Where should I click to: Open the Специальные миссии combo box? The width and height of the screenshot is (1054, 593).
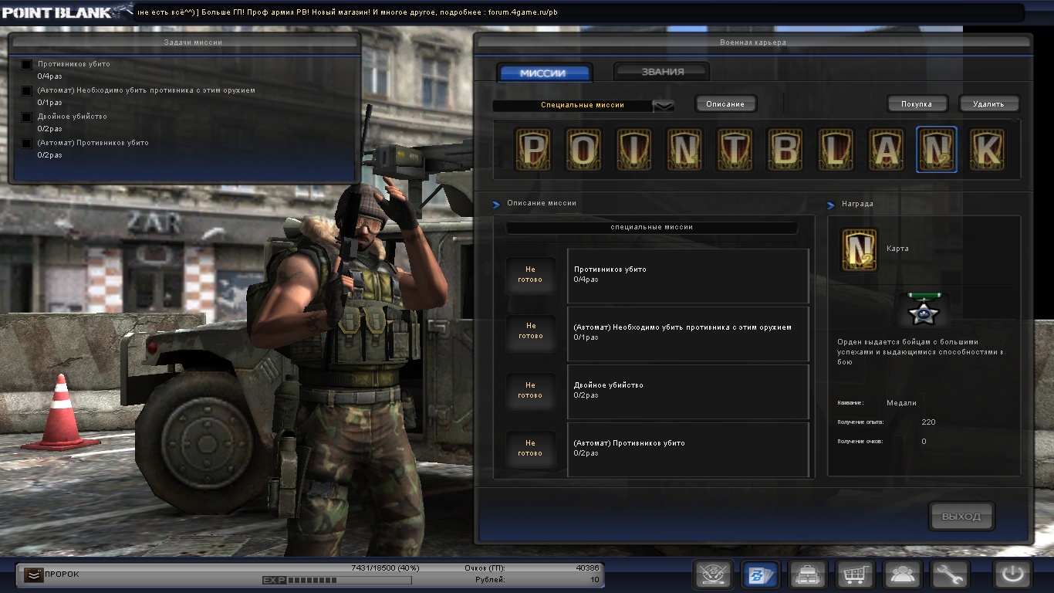point(583,106)
